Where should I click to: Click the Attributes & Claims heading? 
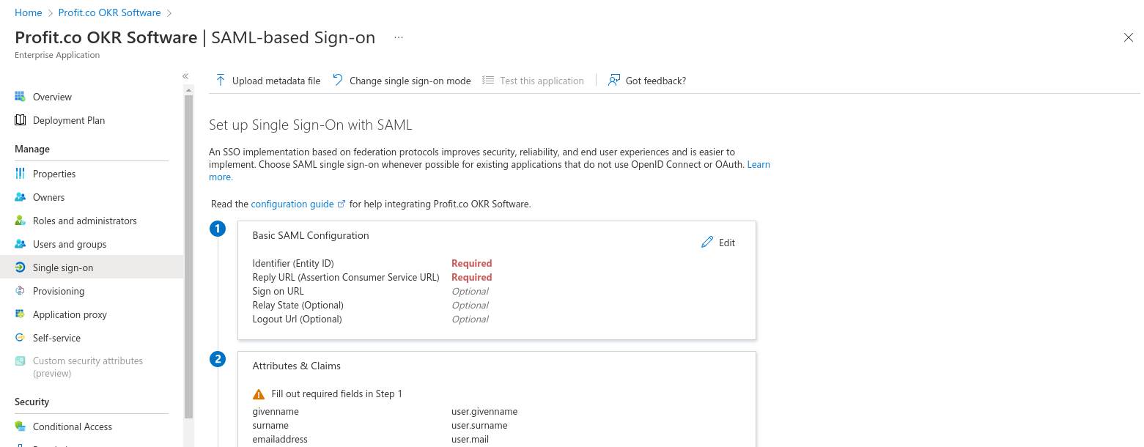[297, 366]
